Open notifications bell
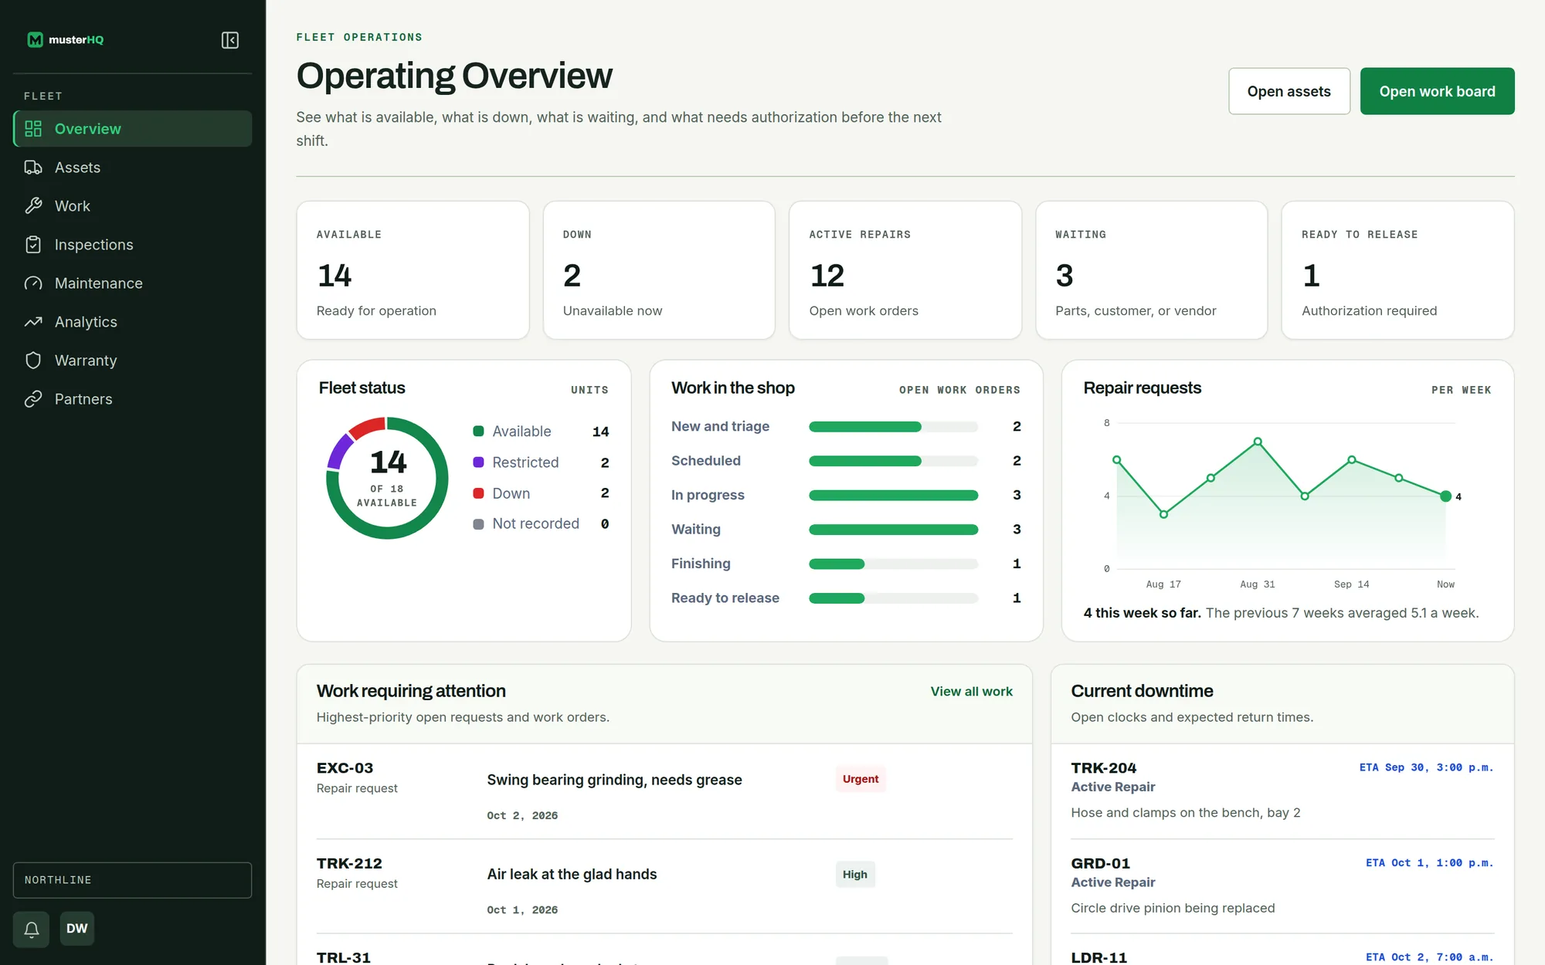This screenshot has height=965, width=1545. pyautogui.click(x=32, y=929)
